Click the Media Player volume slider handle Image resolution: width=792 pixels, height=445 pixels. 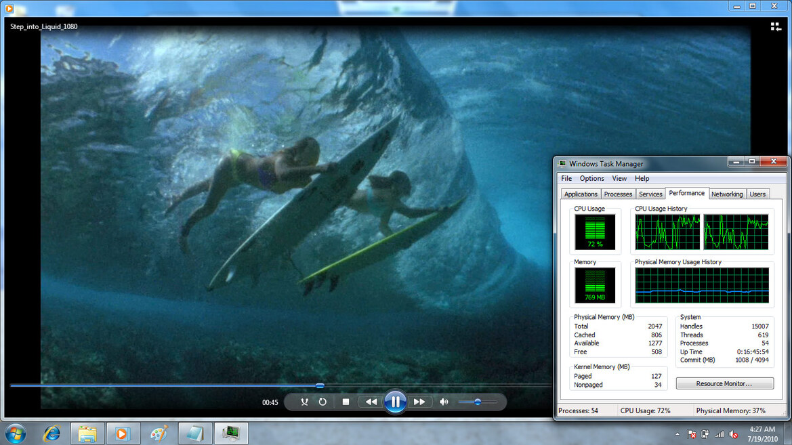478,402
